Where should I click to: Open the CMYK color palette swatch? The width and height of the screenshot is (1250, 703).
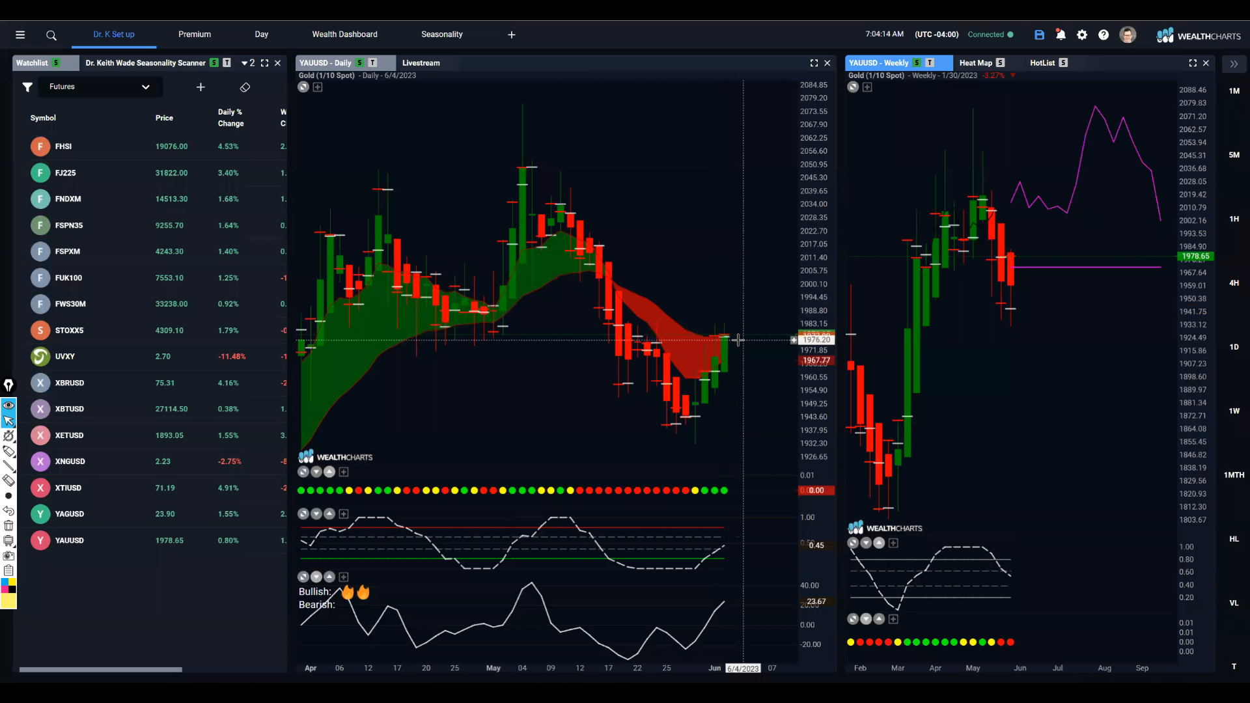(x=8, y=586)
